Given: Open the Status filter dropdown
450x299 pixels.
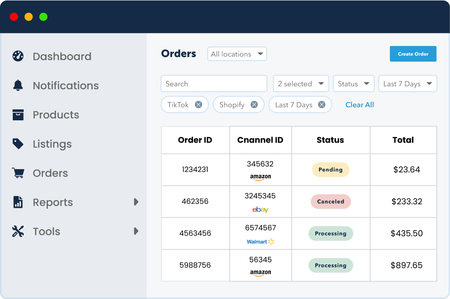Looking at the screenshot, I should click(x=354, y=84).
